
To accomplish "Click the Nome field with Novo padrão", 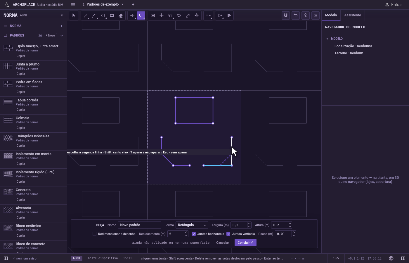I will tap(140, 225).
